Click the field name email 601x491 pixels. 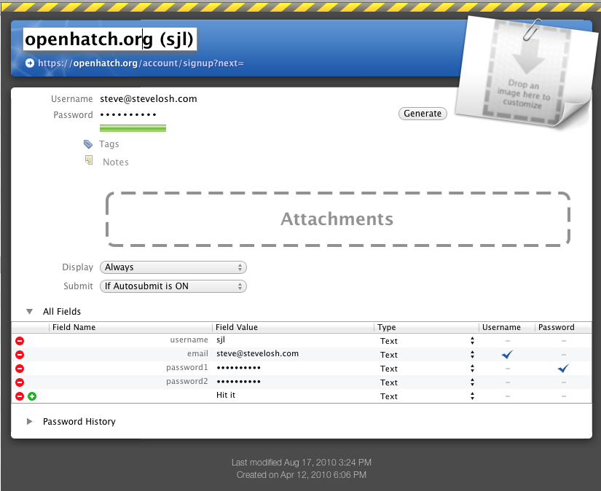(x=197, y=353)
